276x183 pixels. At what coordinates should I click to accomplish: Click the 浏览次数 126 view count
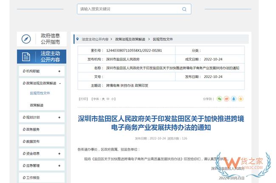(x=177, y=139)
